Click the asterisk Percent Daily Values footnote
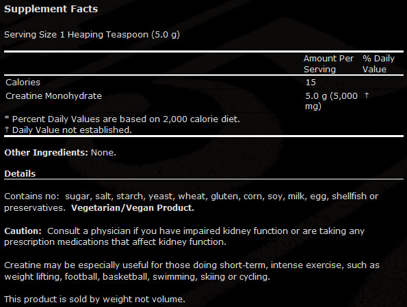Viewport: 407px width, 307px height. 122,119
